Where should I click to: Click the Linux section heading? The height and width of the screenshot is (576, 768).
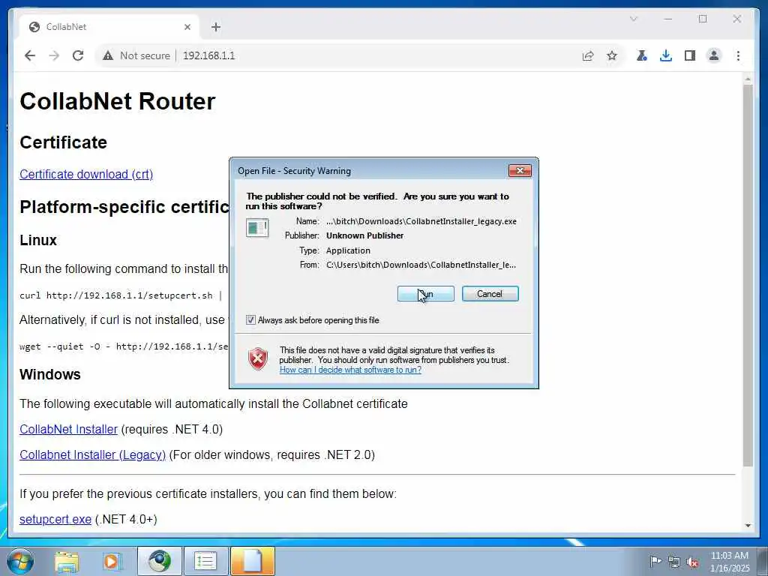tap(38, 241)
